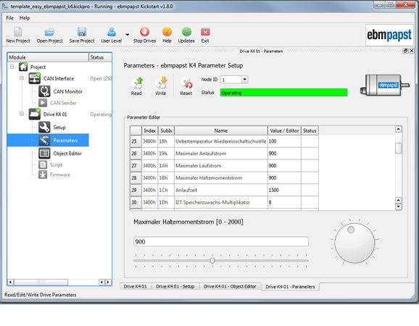
Task: Click the module tree horizontal scrollbar thumb
Action: (41, 283)
